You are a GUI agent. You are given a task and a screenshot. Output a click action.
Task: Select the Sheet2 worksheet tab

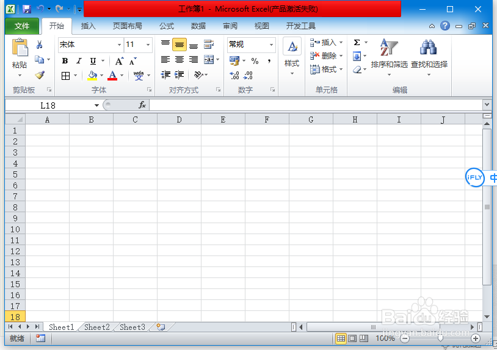coord(97,327)
